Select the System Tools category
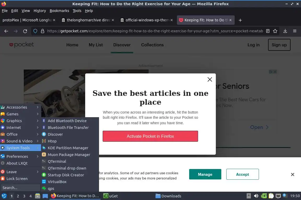Screen dimensions: 301x200 tap(20, 148)
